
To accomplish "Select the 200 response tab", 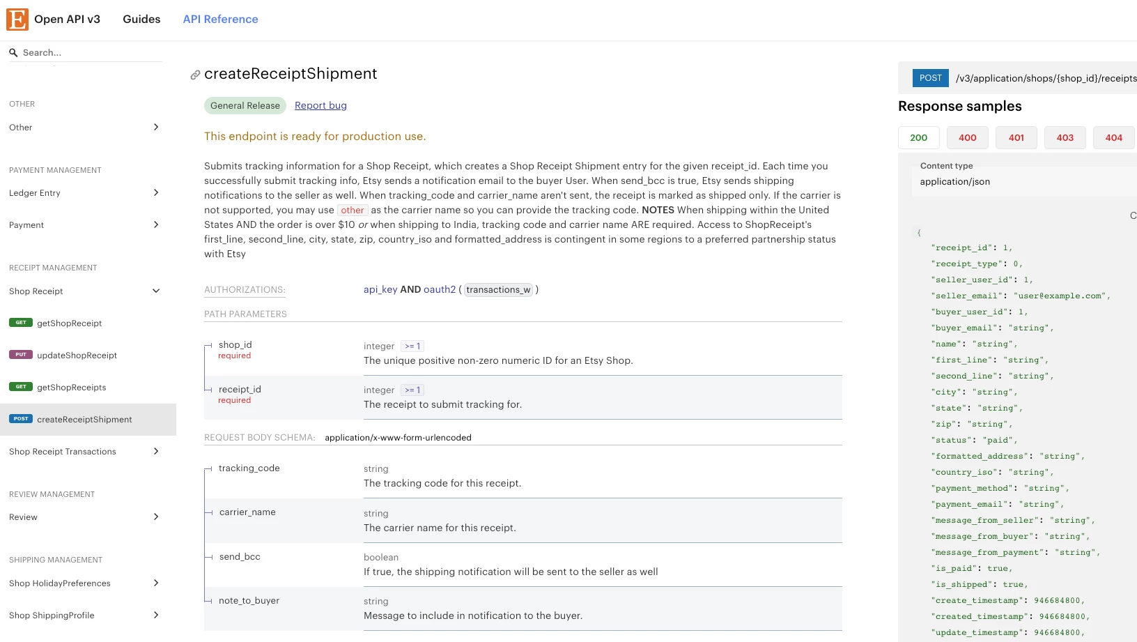I will tap(919, 137).
